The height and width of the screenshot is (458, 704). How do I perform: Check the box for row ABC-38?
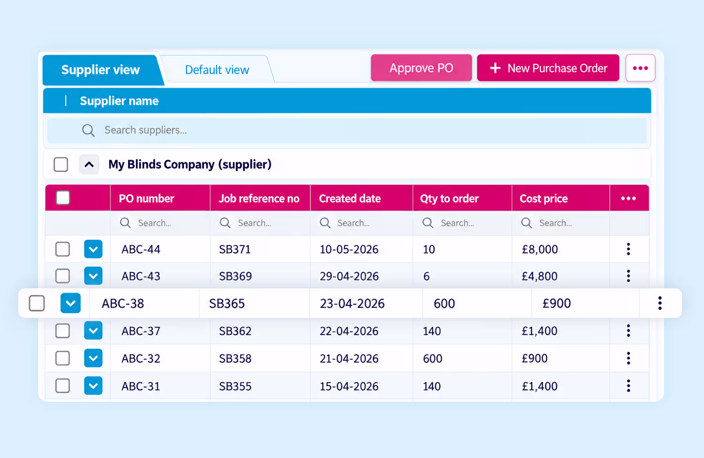point(37,303)
